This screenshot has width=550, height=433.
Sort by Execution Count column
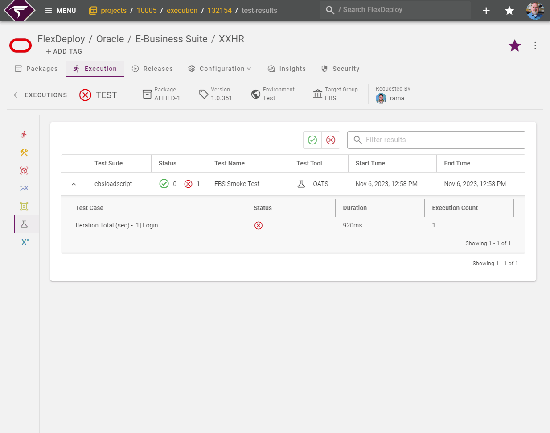(x=455, y=208)
